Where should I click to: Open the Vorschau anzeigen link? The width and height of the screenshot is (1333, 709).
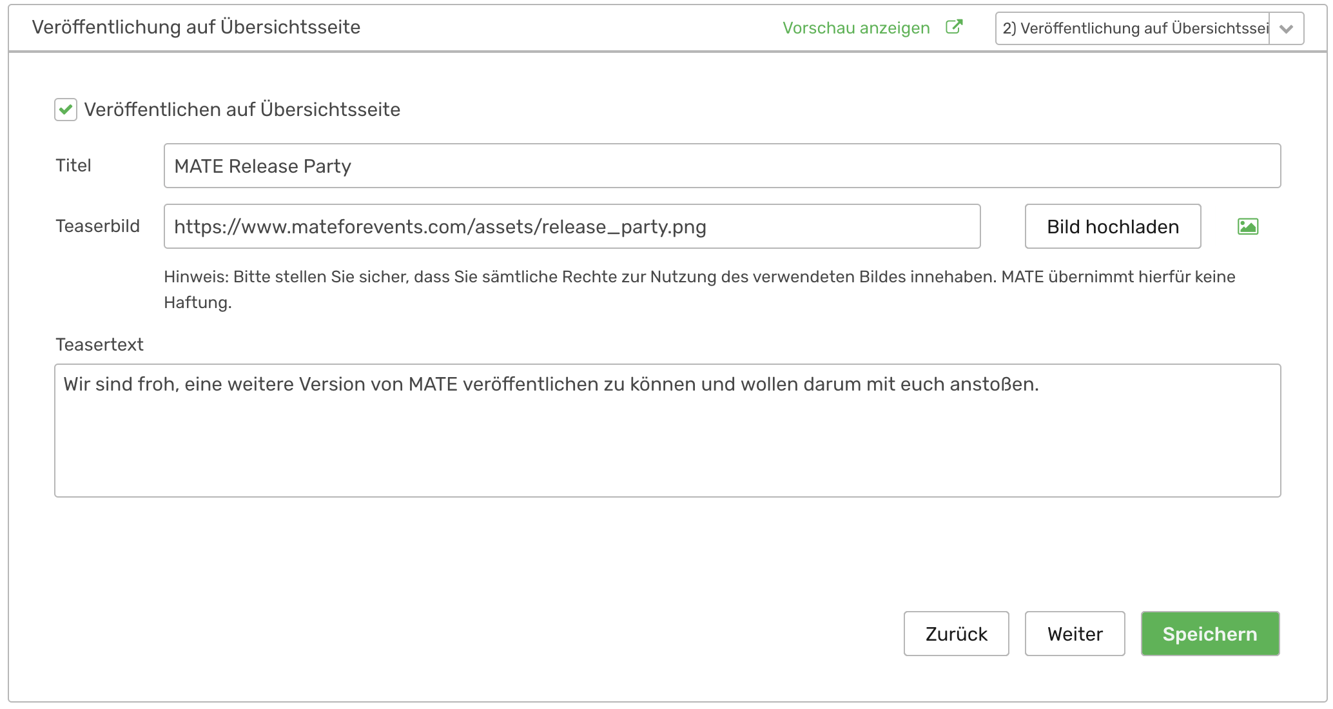click(x=856, y=28)
